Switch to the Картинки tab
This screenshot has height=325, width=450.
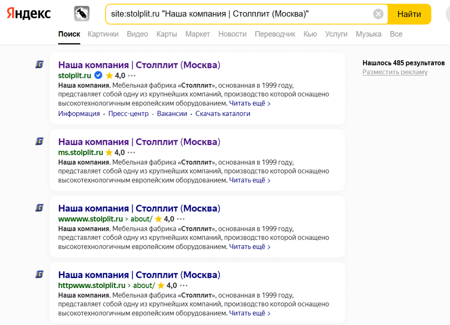[103, 34]
